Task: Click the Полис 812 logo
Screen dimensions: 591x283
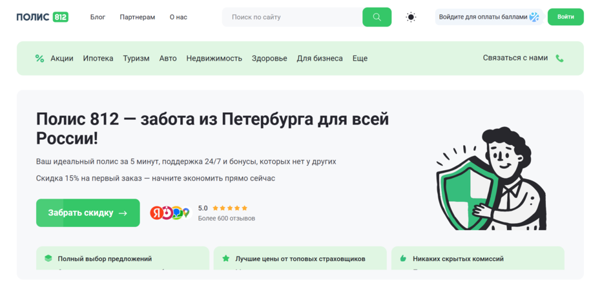Action: click(43, 17)
